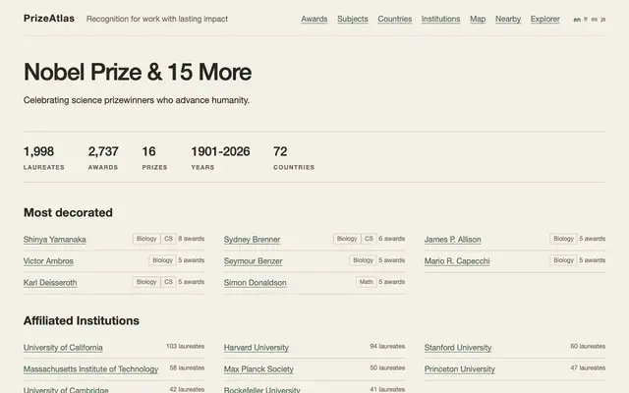Click '5 awards' beside Simon Donaldson
The image size is (629, 393).
392,282
